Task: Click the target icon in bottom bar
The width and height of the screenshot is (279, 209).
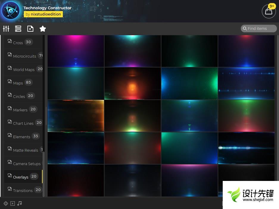Action: pyautogui.click(x=6, y=203)
